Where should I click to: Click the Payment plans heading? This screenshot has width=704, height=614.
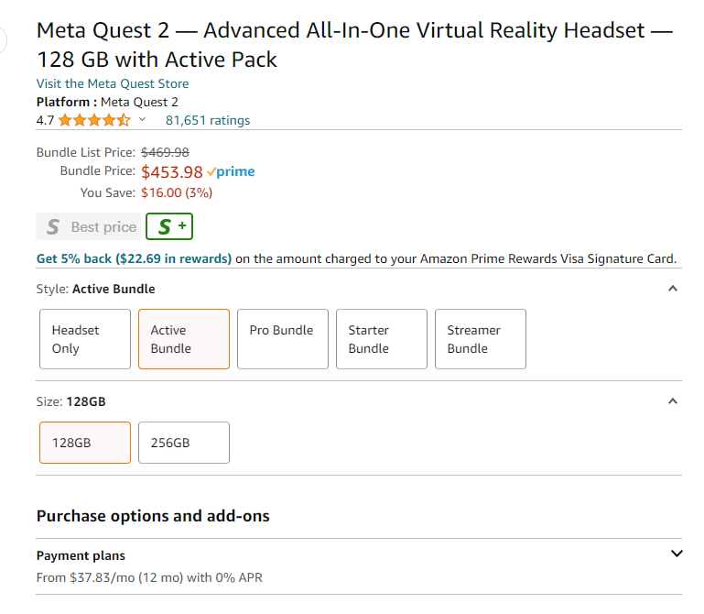coord(81,555)
